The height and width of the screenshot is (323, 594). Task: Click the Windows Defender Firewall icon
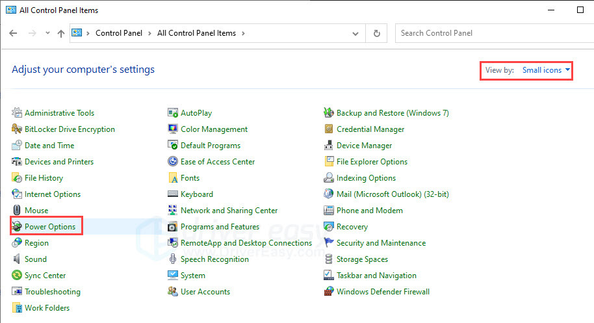click(x=328, y=291)
